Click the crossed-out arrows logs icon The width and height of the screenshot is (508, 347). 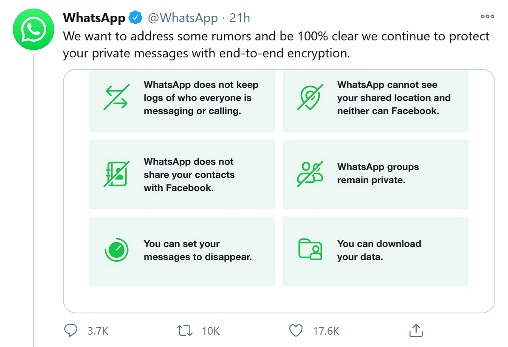point(116,97)
